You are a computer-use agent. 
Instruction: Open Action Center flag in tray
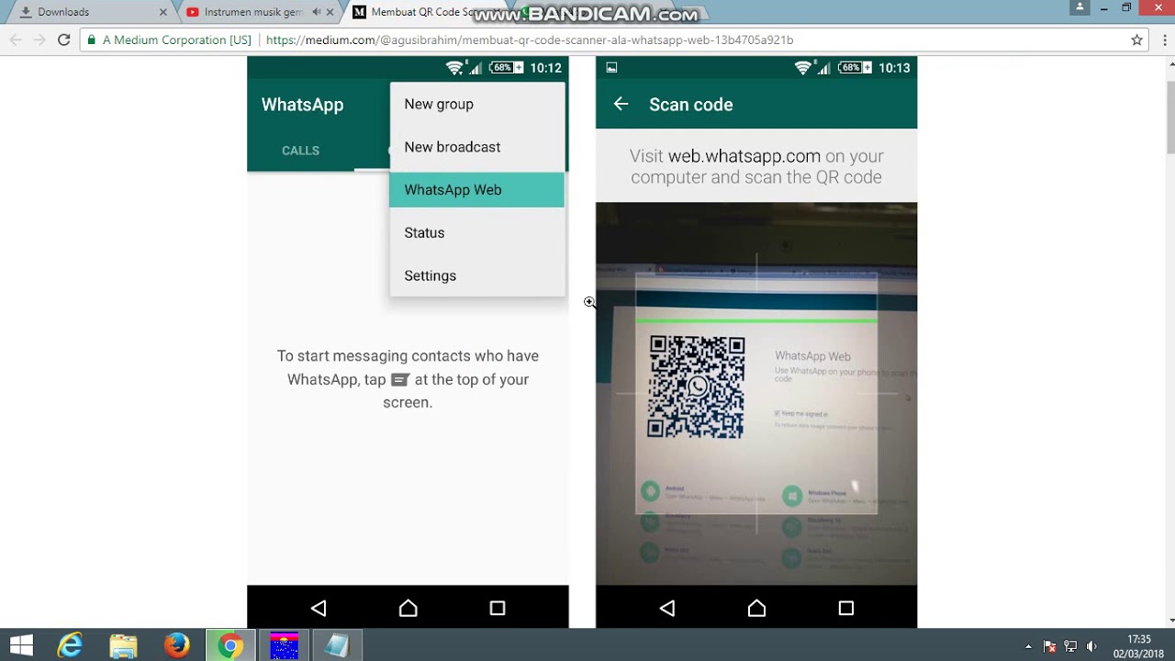coord(1050,646)
